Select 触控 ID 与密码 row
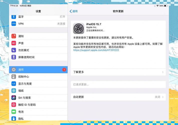This screenshot has height=125, width=178. point(38,104)
